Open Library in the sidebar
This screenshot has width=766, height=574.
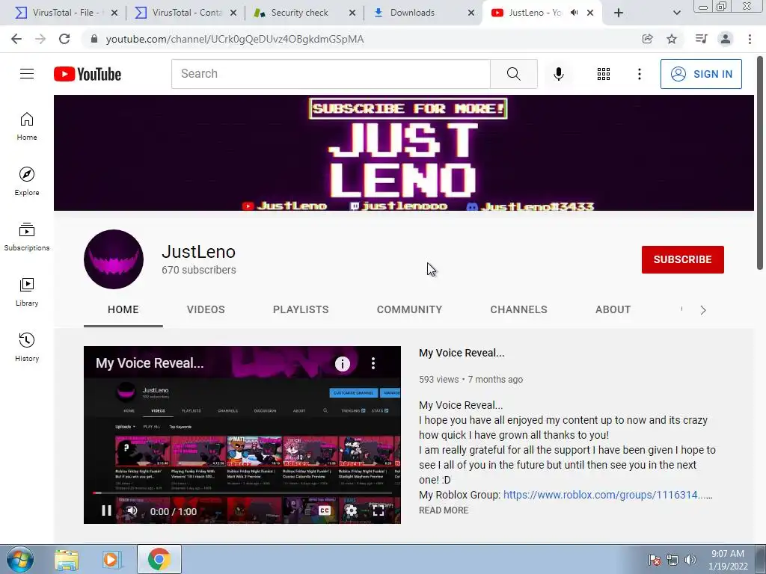(27, 292)
